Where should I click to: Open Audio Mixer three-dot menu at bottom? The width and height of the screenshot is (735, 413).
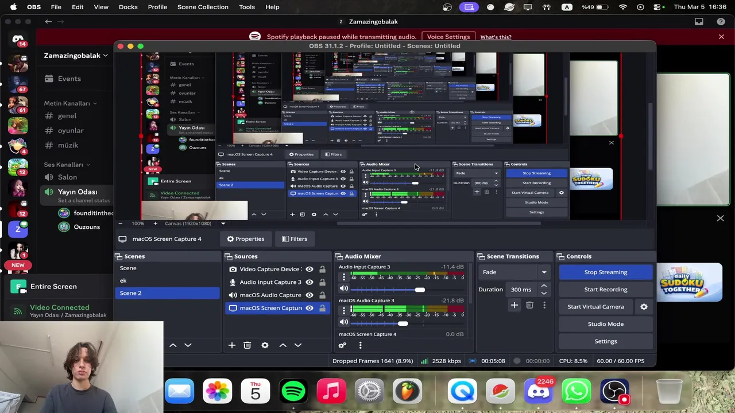pyautogui.click(x=360, y=345)
